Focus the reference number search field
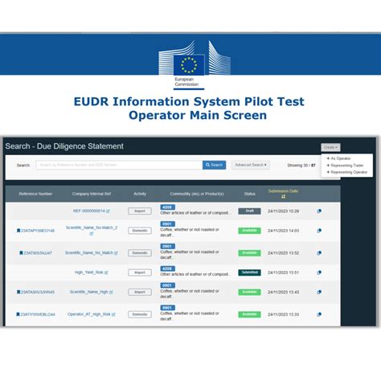Viewport: 381px width, 381px height. pyautogui.click(x=119, y=165)
